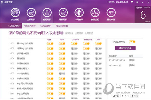The height and width of the screenshot is (100, 151).
Task: Delete whitelist IP 192.168.1.25
Action: click(x=132, y=65)
